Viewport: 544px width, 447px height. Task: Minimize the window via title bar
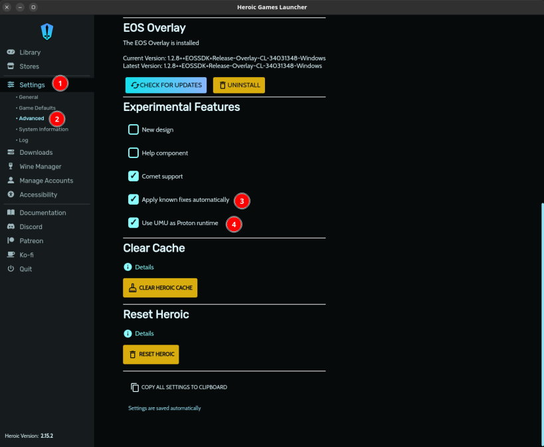[x=20, y=7]
